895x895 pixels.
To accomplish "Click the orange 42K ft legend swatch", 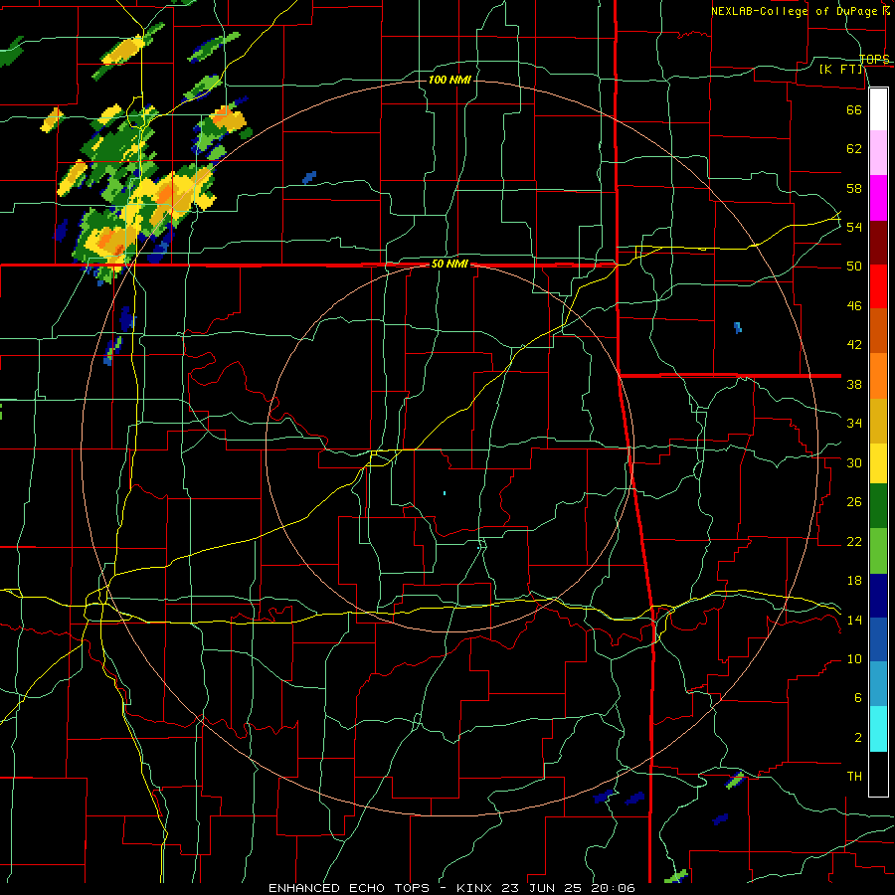I will point(878,376).
